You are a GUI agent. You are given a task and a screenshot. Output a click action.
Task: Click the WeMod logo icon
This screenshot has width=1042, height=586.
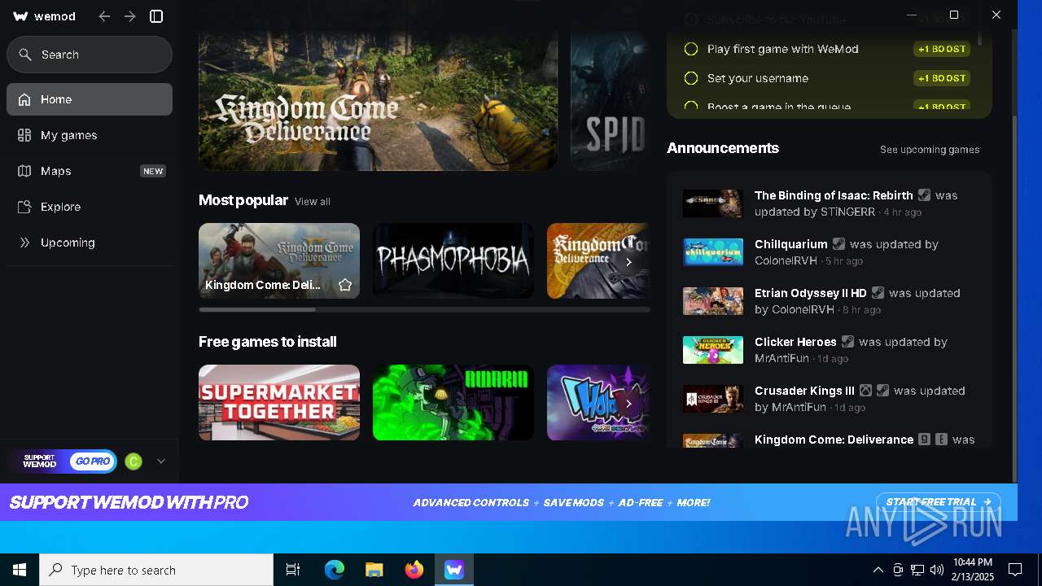click(20, 16)
